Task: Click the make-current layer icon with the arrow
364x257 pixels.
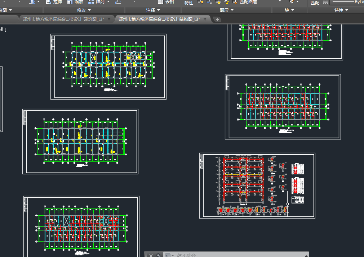Action: tap(209, 2)
